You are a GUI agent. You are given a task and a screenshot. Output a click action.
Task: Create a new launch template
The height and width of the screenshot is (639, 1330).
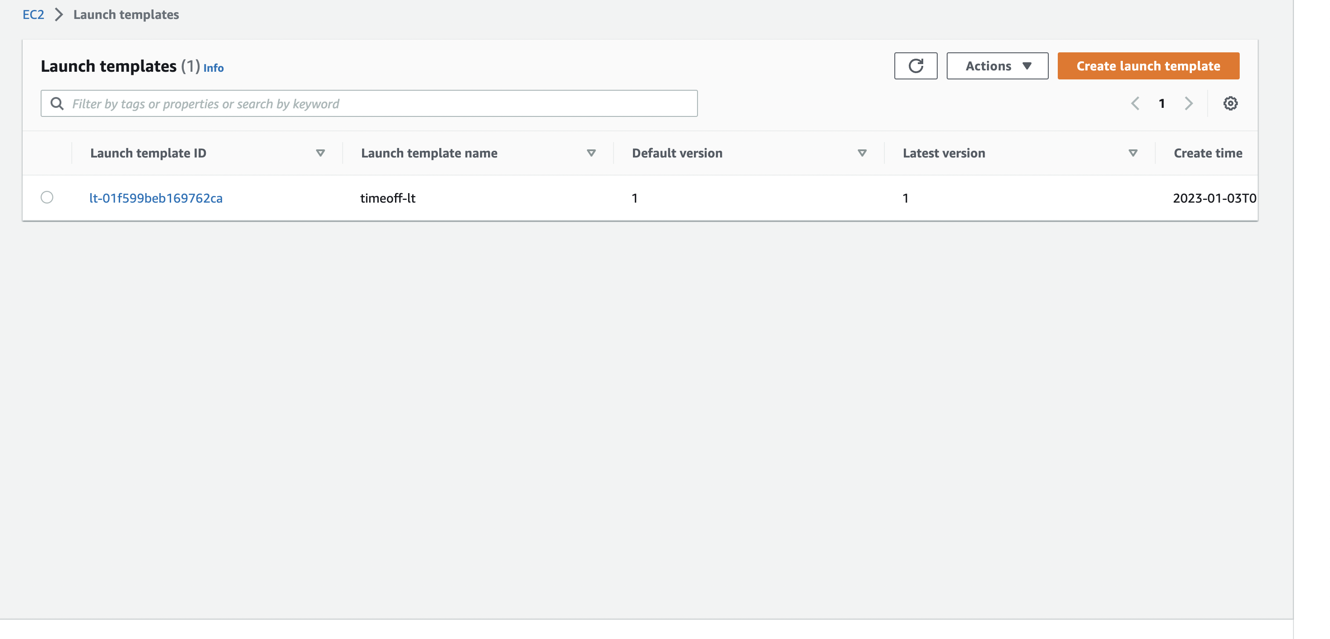click(x=1148, y=65)
